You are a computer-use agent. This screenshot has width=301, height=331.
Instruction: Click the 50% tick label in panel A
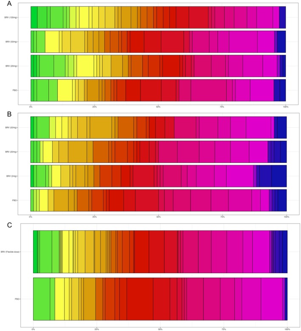coord(158,107)
